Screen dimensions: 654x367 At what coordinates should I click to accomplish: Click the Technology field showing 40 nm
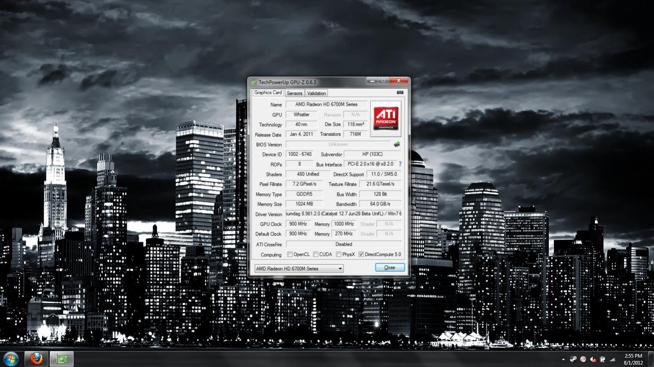click(301, 125)
